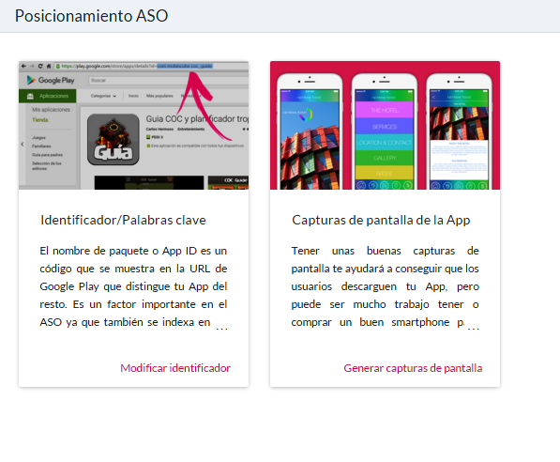The image size is (560, 462).
Task: Click the Categorías dropdown in the thumbnail
Action: (x=103, y=96)
